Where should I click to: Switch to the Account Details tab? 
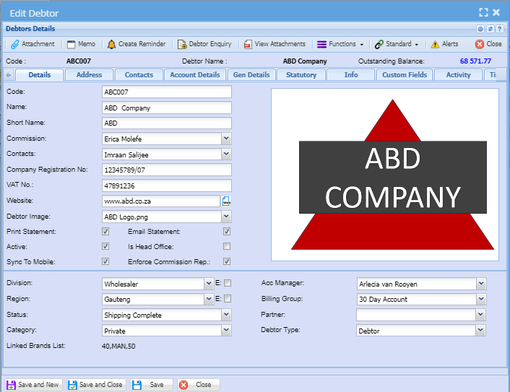[x=194, y=75]
